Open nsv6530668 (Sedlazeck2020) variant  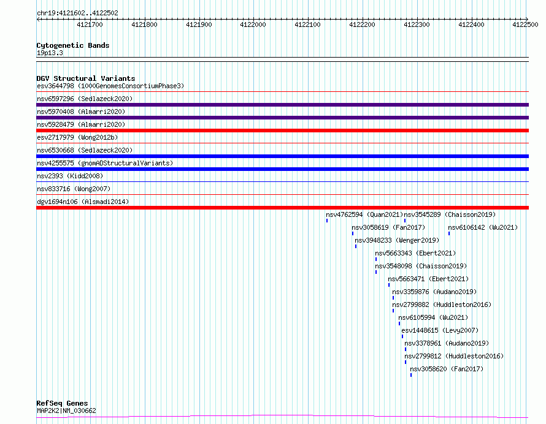point(85,150)
